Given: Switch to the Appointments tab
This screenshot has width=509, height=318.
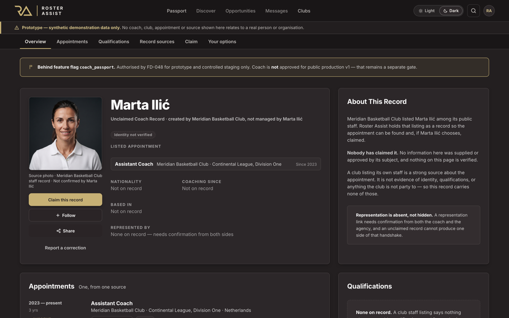Looking at the screenshot, I should click(x=72, y=42).
